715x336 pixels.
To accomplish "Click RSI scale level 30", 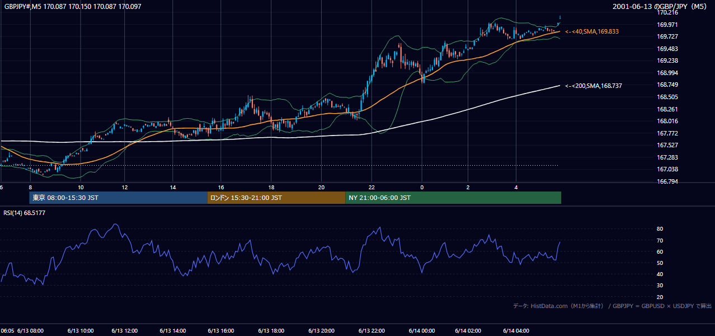I will 660,285.
